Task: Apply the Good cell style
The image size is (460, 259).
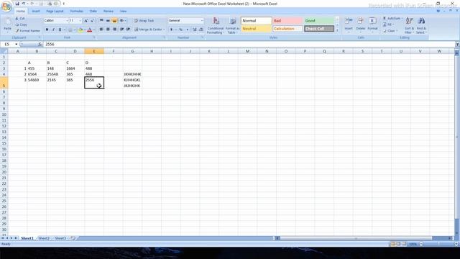Action: pos(319,21)
